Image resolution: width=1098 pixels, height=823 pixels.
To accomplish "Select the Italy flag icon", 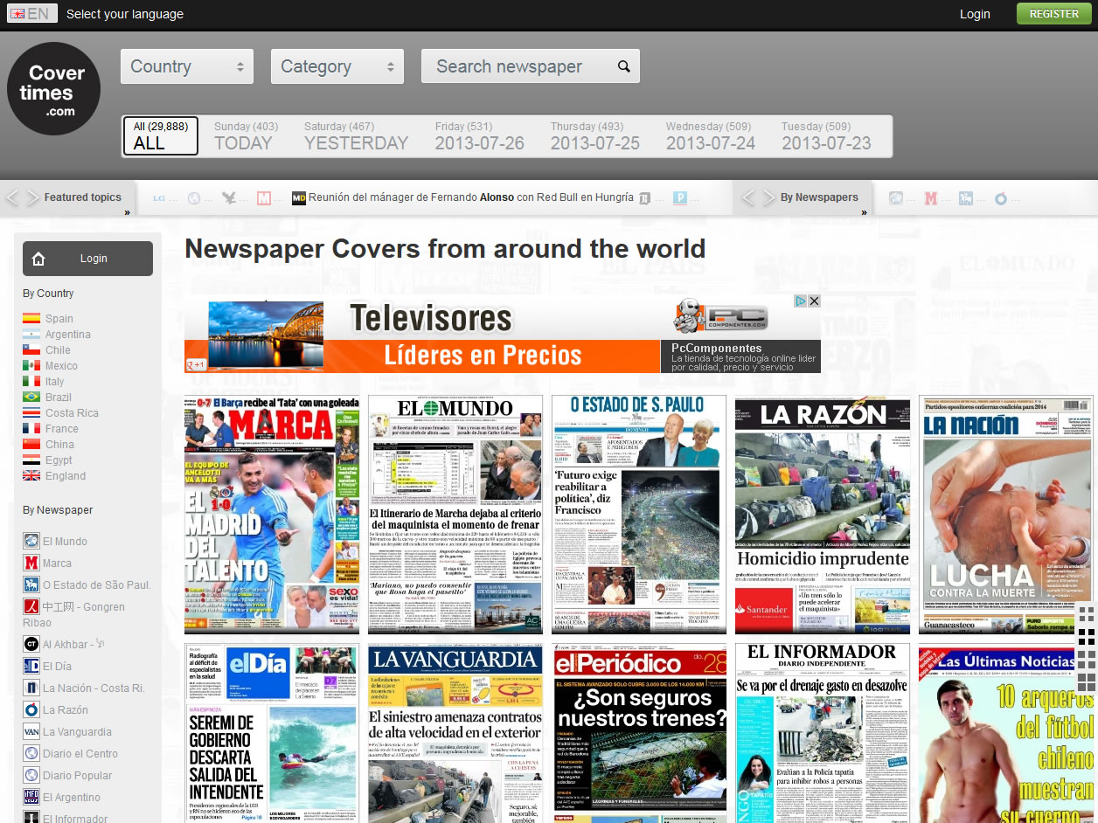I will [x=31, y=382].
